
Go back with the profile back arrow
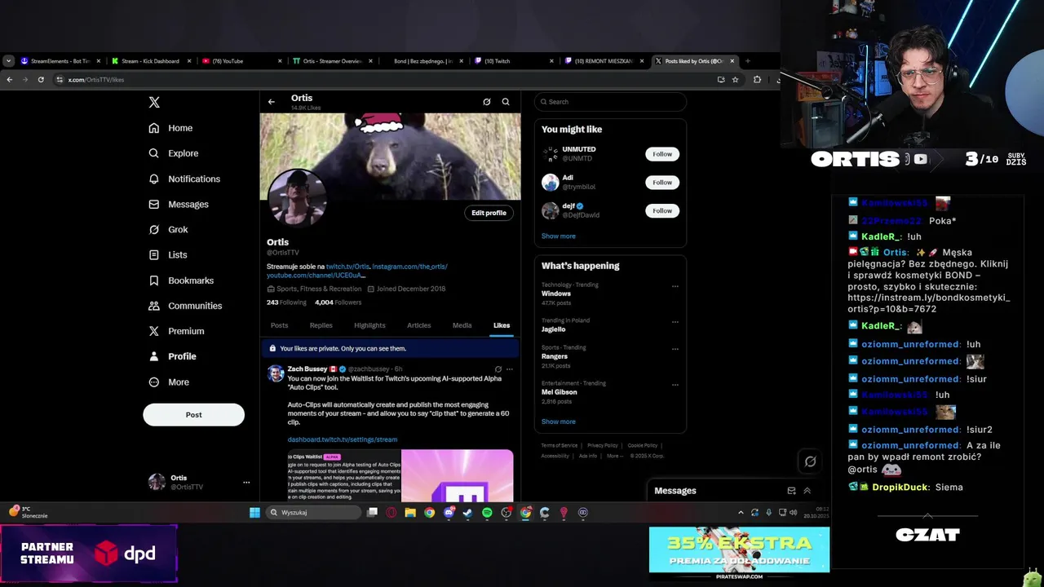(272, 102)
